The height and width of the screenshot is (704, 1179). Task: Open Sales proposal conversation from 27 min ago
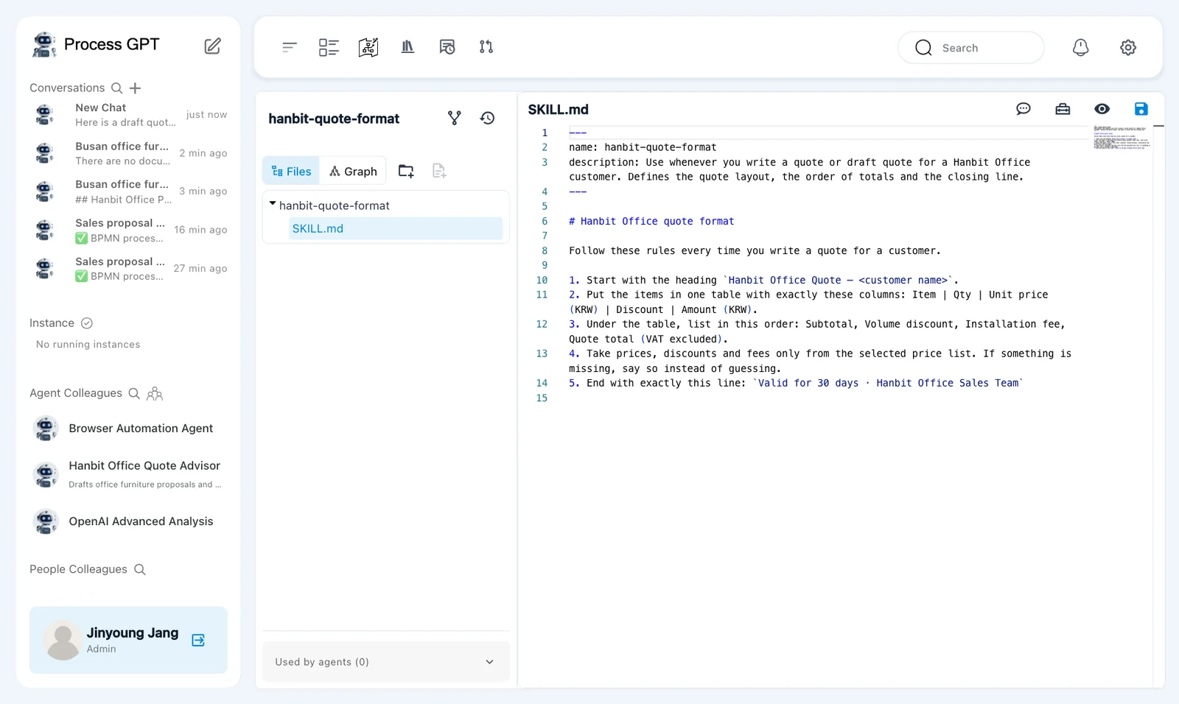pos(129,269)
